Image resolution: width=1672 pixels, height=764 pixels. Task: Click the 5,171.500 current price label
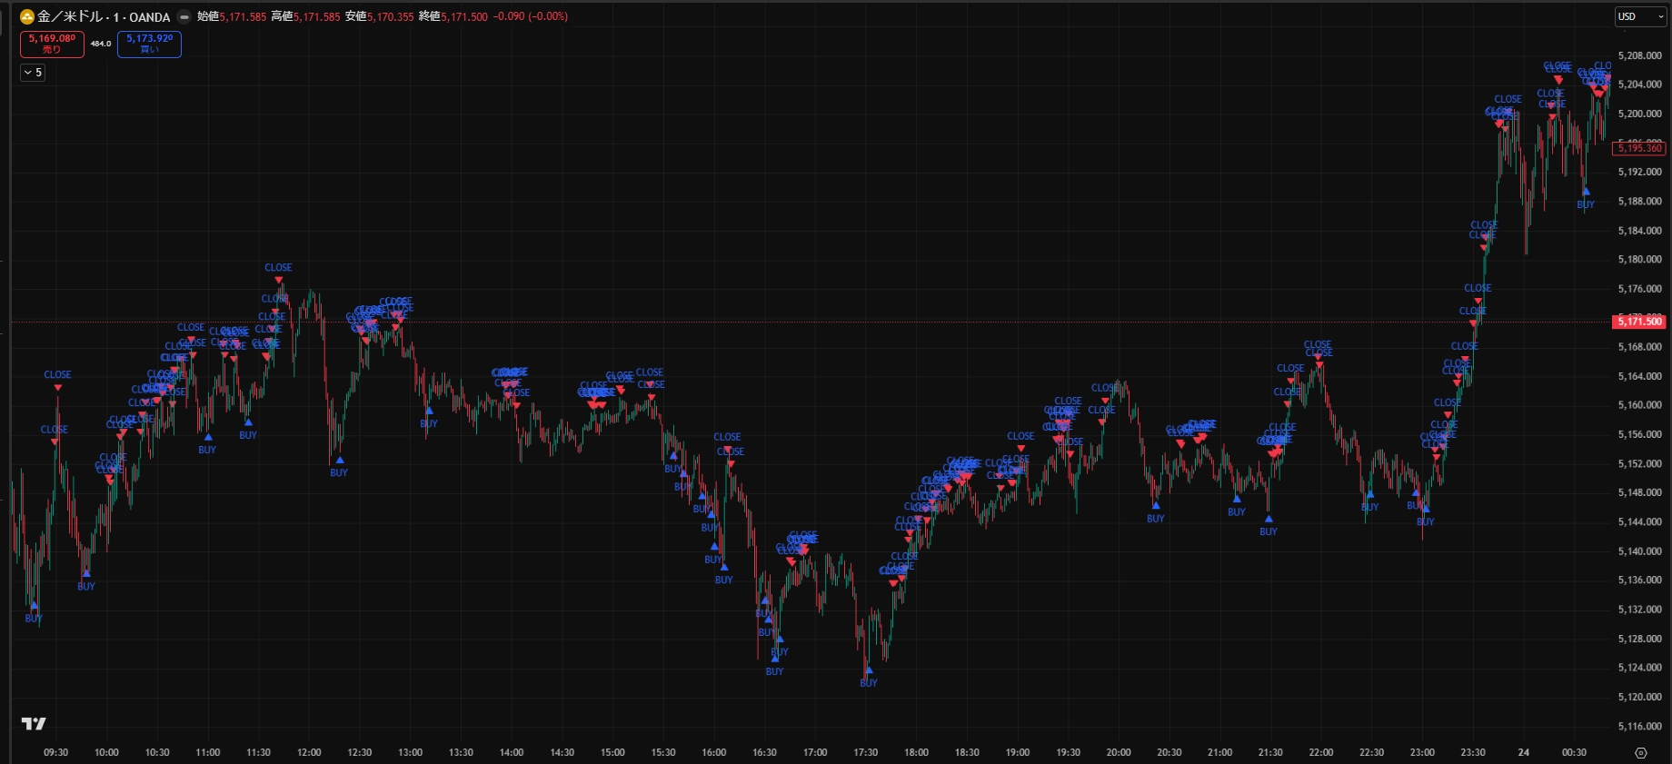pos(1639,322)
